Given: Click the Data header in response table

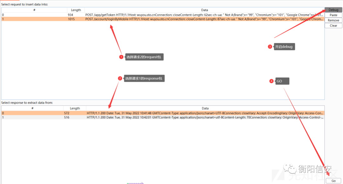Looking at the screenshot, I should point(205,108).
